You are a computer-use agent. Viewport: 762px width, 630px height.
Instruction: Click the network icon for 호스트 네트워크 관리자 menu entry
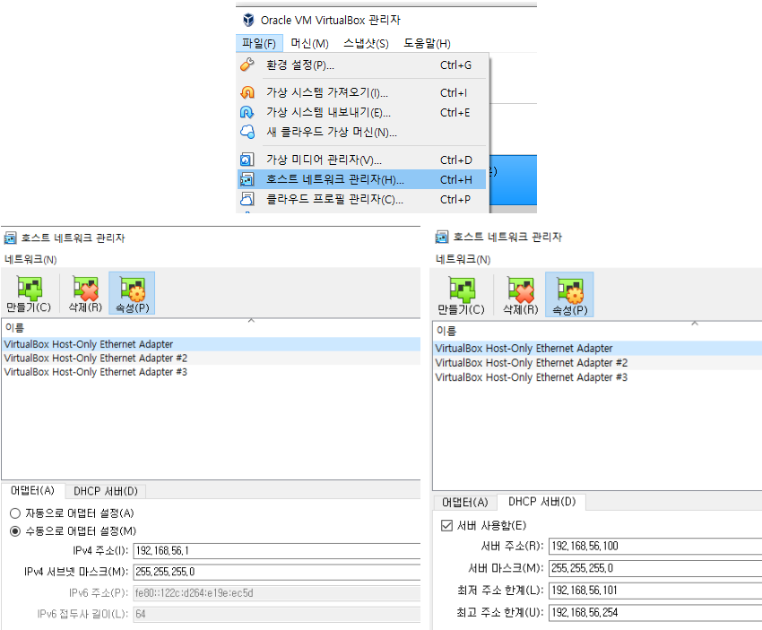(247, 179)
